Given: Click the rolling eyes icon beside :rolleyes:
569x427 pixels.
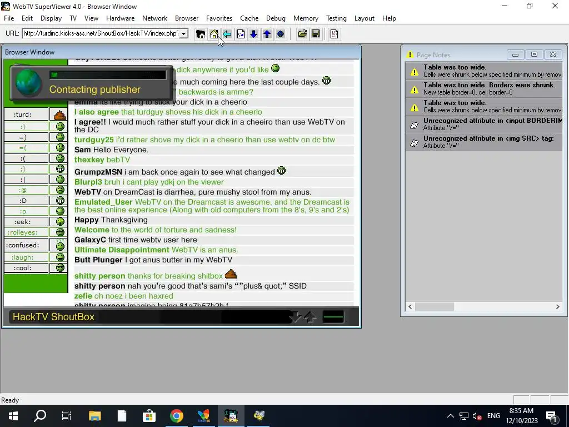Looking at the screenshot, I should pyautogui.click(x=60, y=232).
